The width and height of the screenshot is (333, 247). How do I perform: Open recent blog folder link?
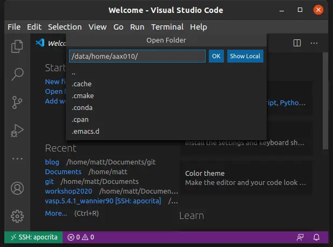pyautogui.click(x=52, y=162)
